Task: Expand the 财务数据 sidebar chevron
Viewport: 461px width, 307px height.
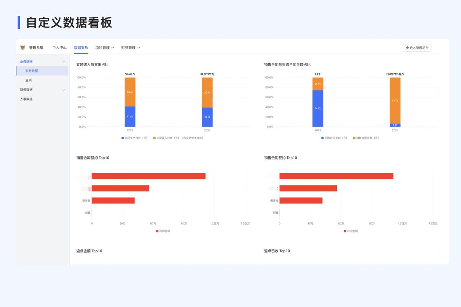Action: click(x=64, y=89)
